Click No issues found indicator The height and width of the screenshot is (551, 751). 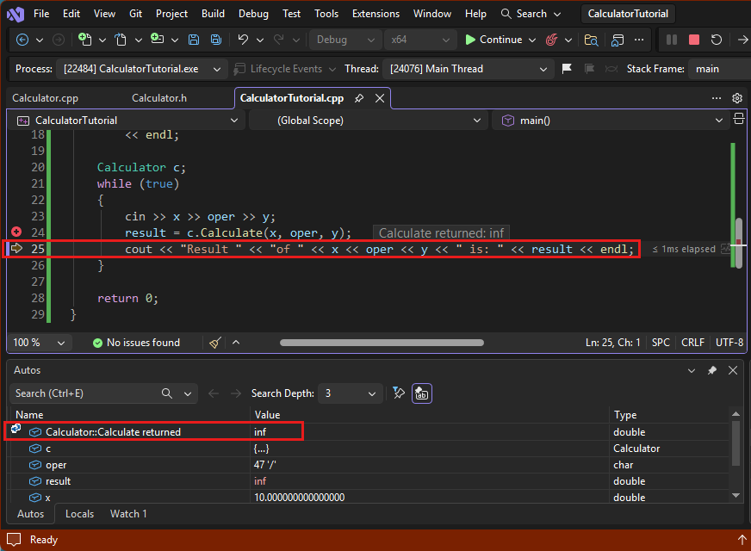coord(136,343)
